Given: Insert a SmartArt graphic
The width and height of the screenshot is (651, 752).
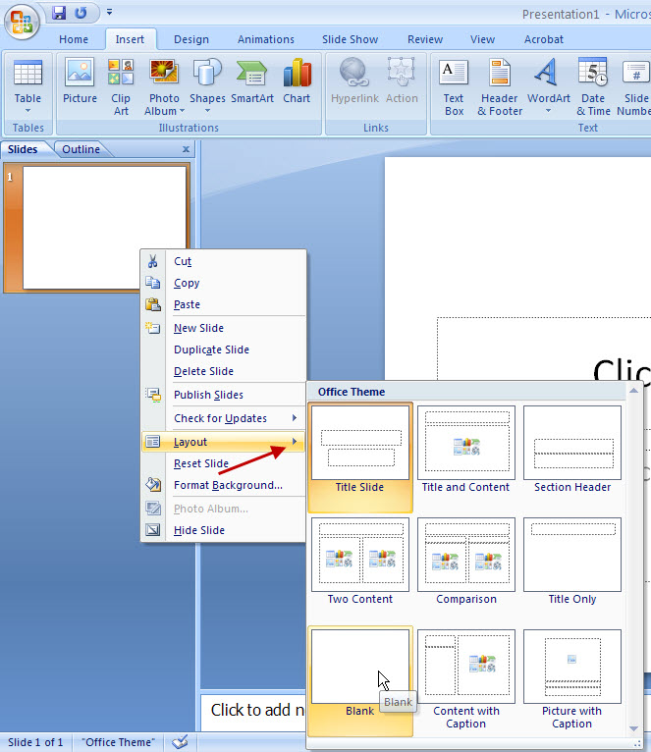Looking at the screenshot, I should [252, 81].
